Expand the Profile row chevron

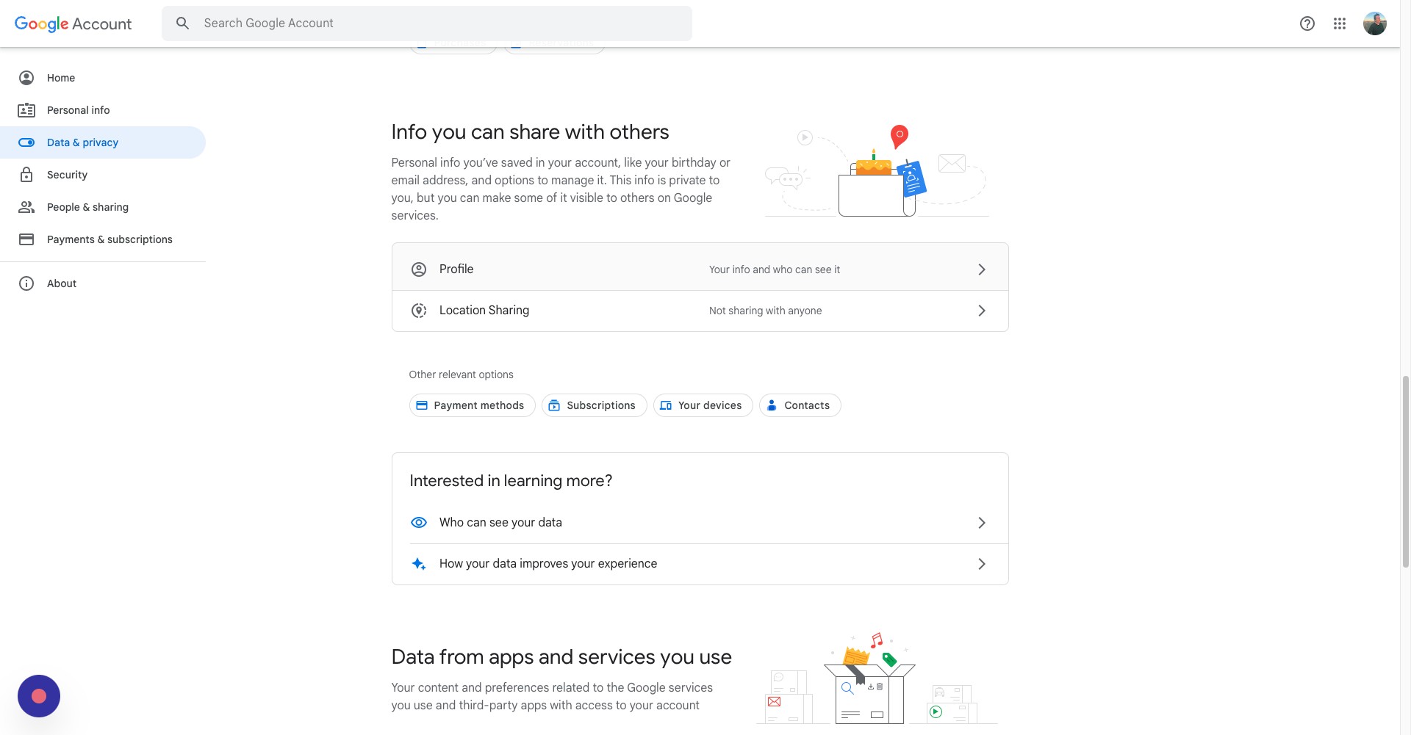click(x=982, y=269)
